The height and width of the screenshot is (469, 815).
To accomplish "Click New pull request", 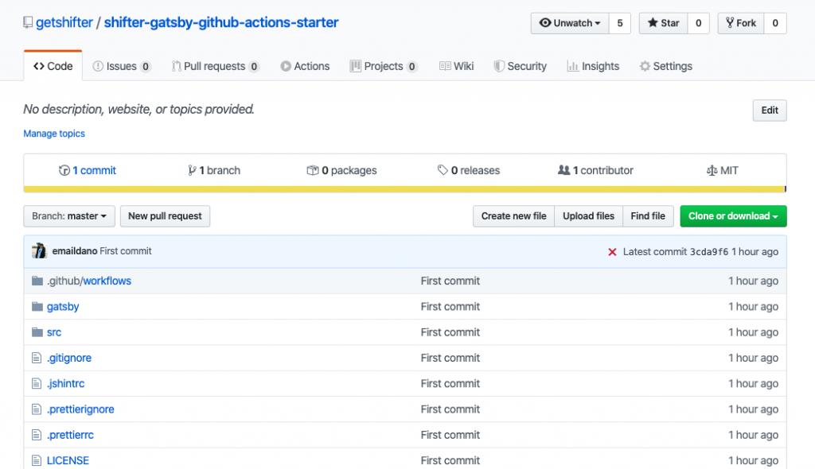I will [165, 216].
